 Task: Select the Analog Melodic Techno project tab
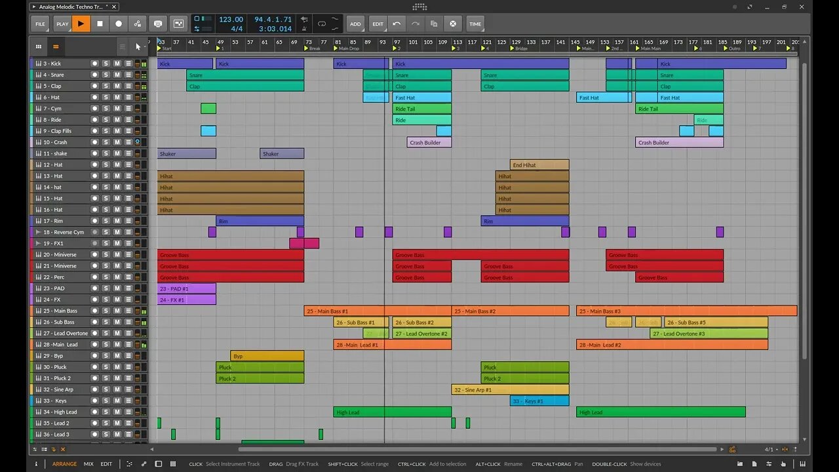(x=71, y=7)
